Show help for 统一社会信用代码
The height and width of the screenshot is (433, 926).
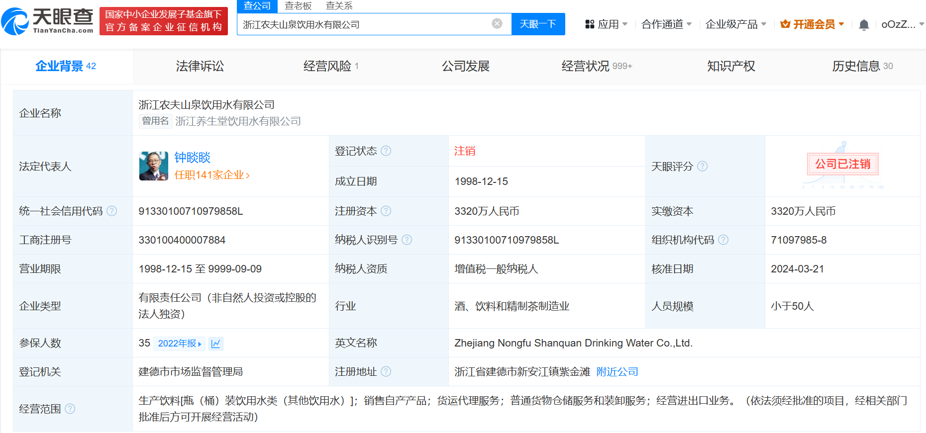[x=112, y=211]
